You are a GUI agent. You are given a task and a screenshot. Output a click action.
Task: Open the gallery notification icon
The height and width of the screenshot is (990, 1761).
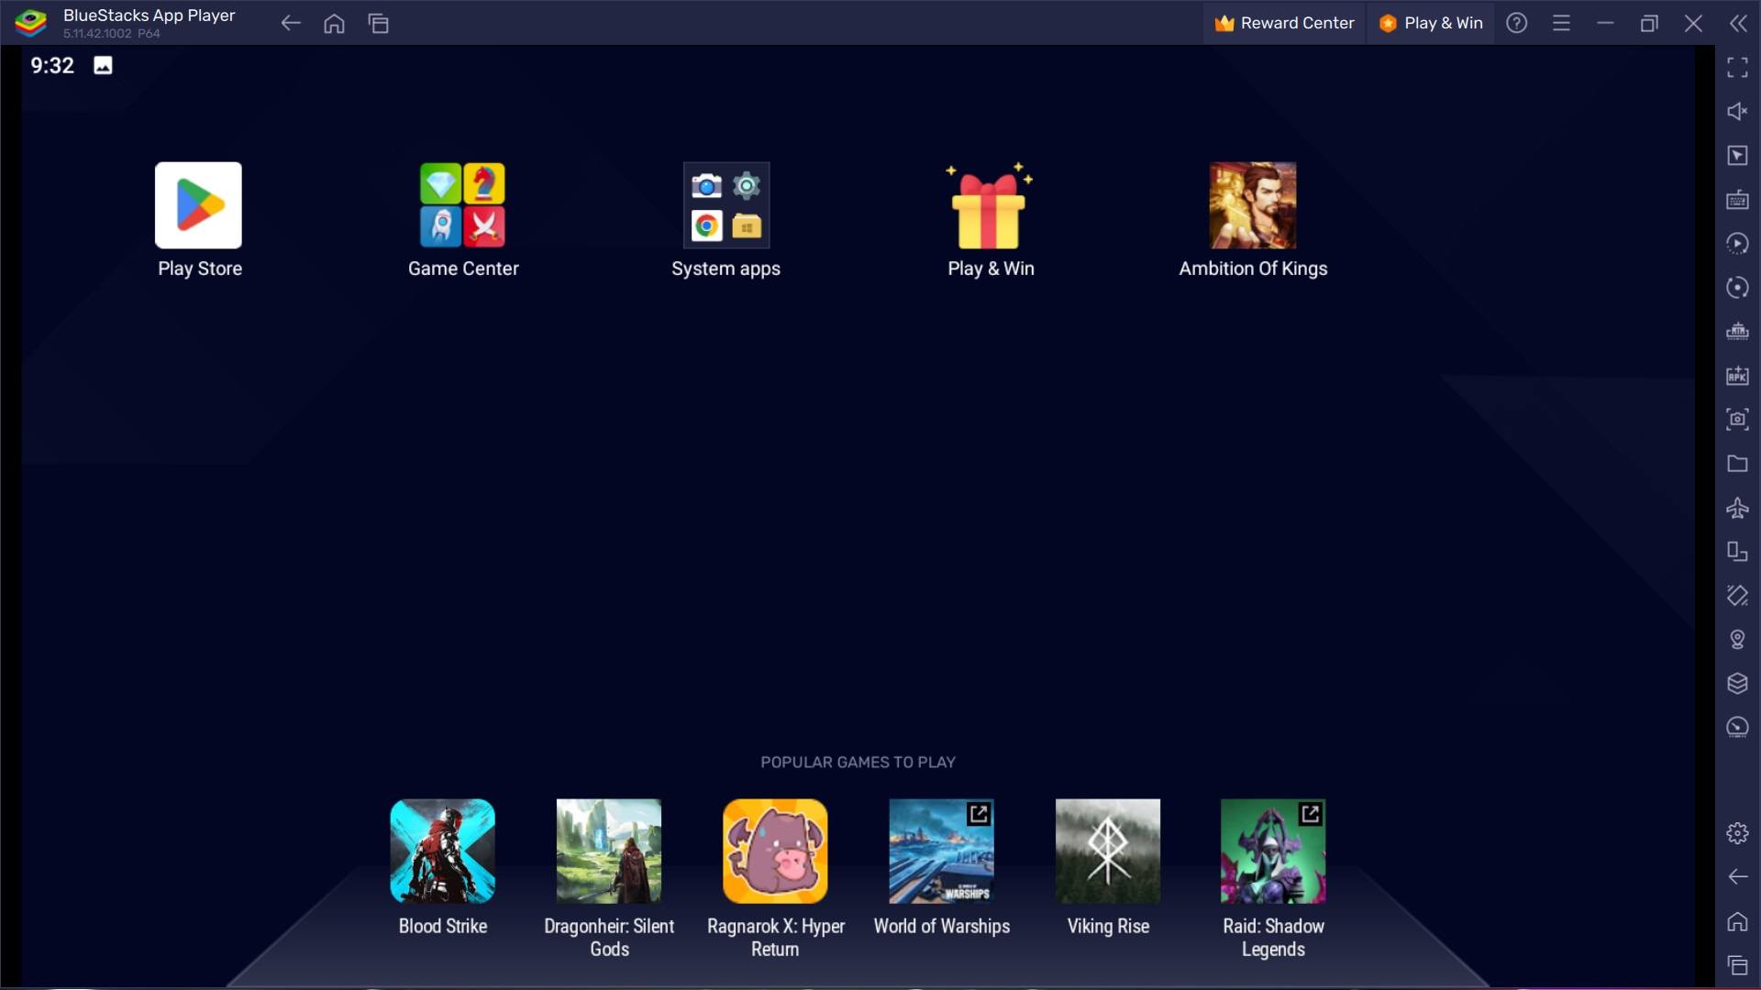tap(103, 65)
